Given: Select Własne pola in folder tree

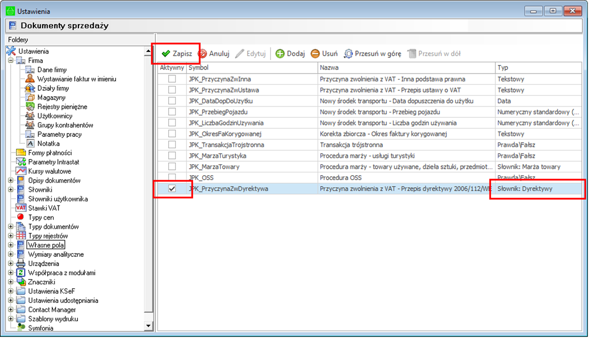Looking at the screenshot, I should click(46, 245).
